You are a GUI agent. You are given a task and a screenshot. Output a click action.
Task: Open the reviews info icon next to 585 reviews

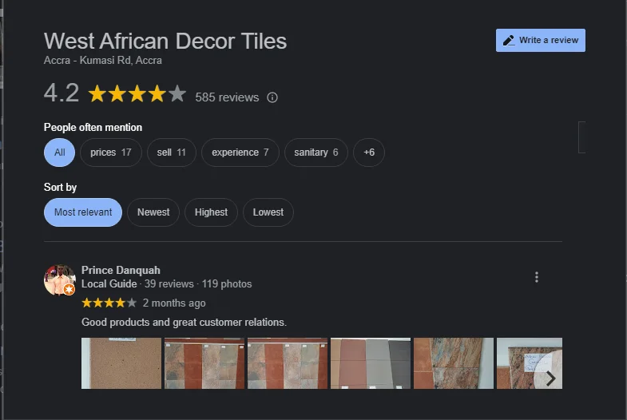point(272,97)
